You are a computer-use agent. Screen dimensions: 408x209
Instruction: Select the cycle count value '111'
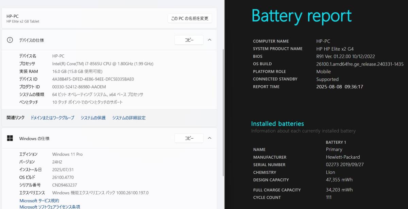[328, 197]
